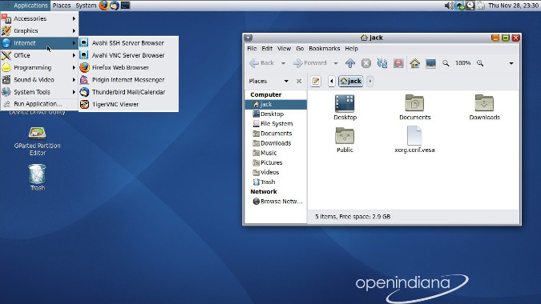
Task: Click the Stop loading icon
Action: (x=366, y=63)
